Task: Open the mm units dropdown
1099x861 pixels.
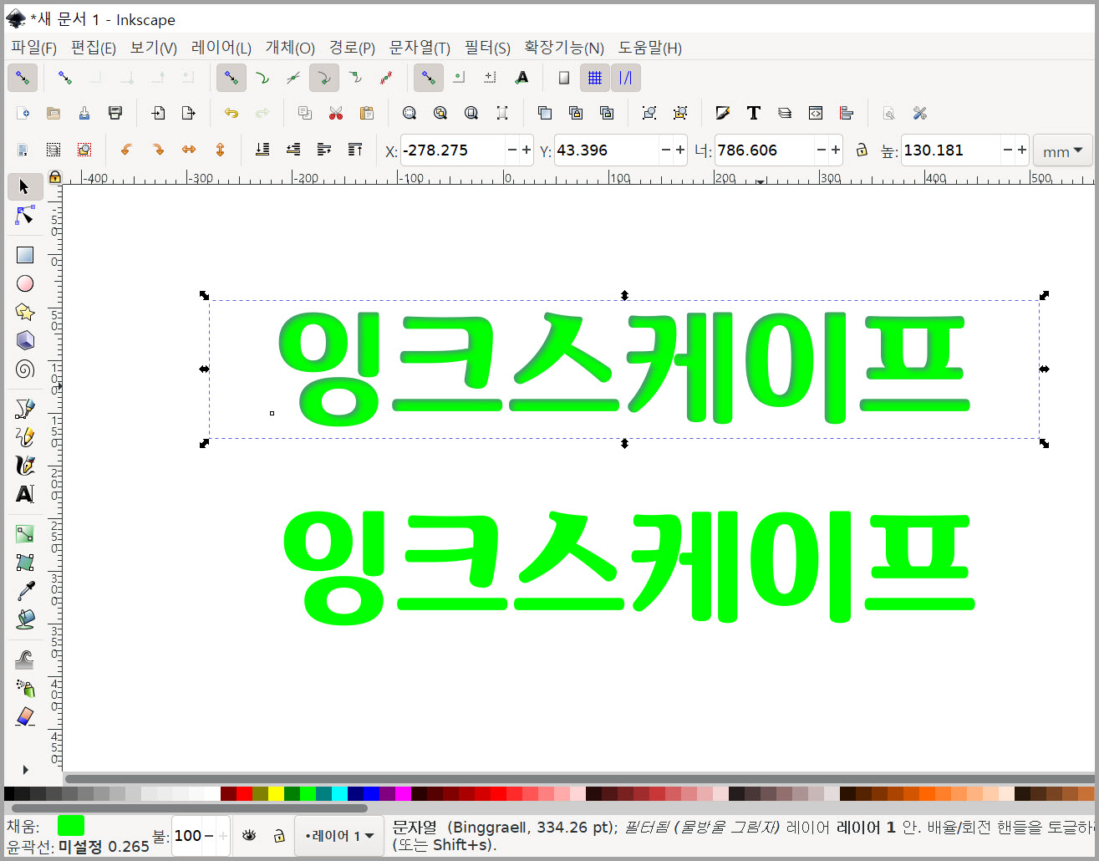Action: [x=1062, y=151]
